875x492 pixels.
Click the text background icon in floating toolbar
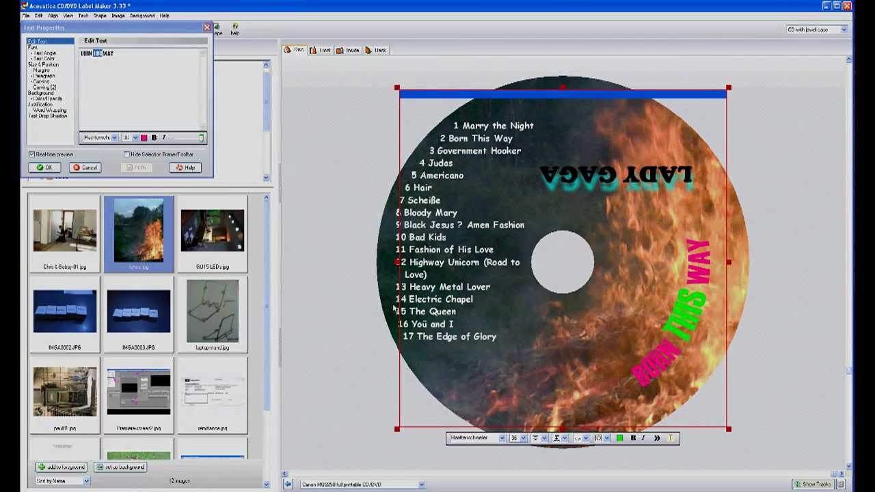click(x=599, y=438)
